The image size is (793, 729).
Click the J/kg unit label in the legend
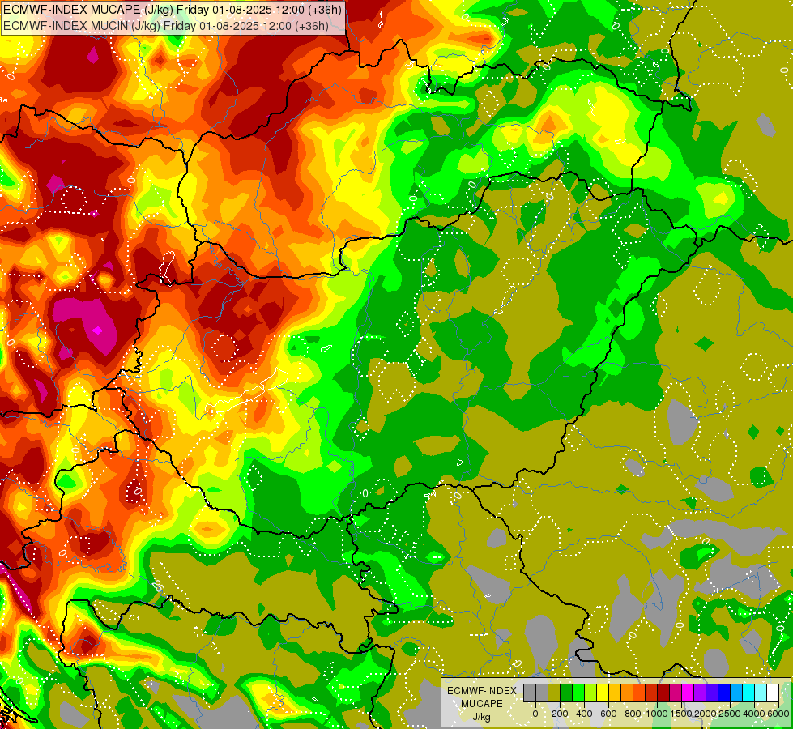(481, 718)
